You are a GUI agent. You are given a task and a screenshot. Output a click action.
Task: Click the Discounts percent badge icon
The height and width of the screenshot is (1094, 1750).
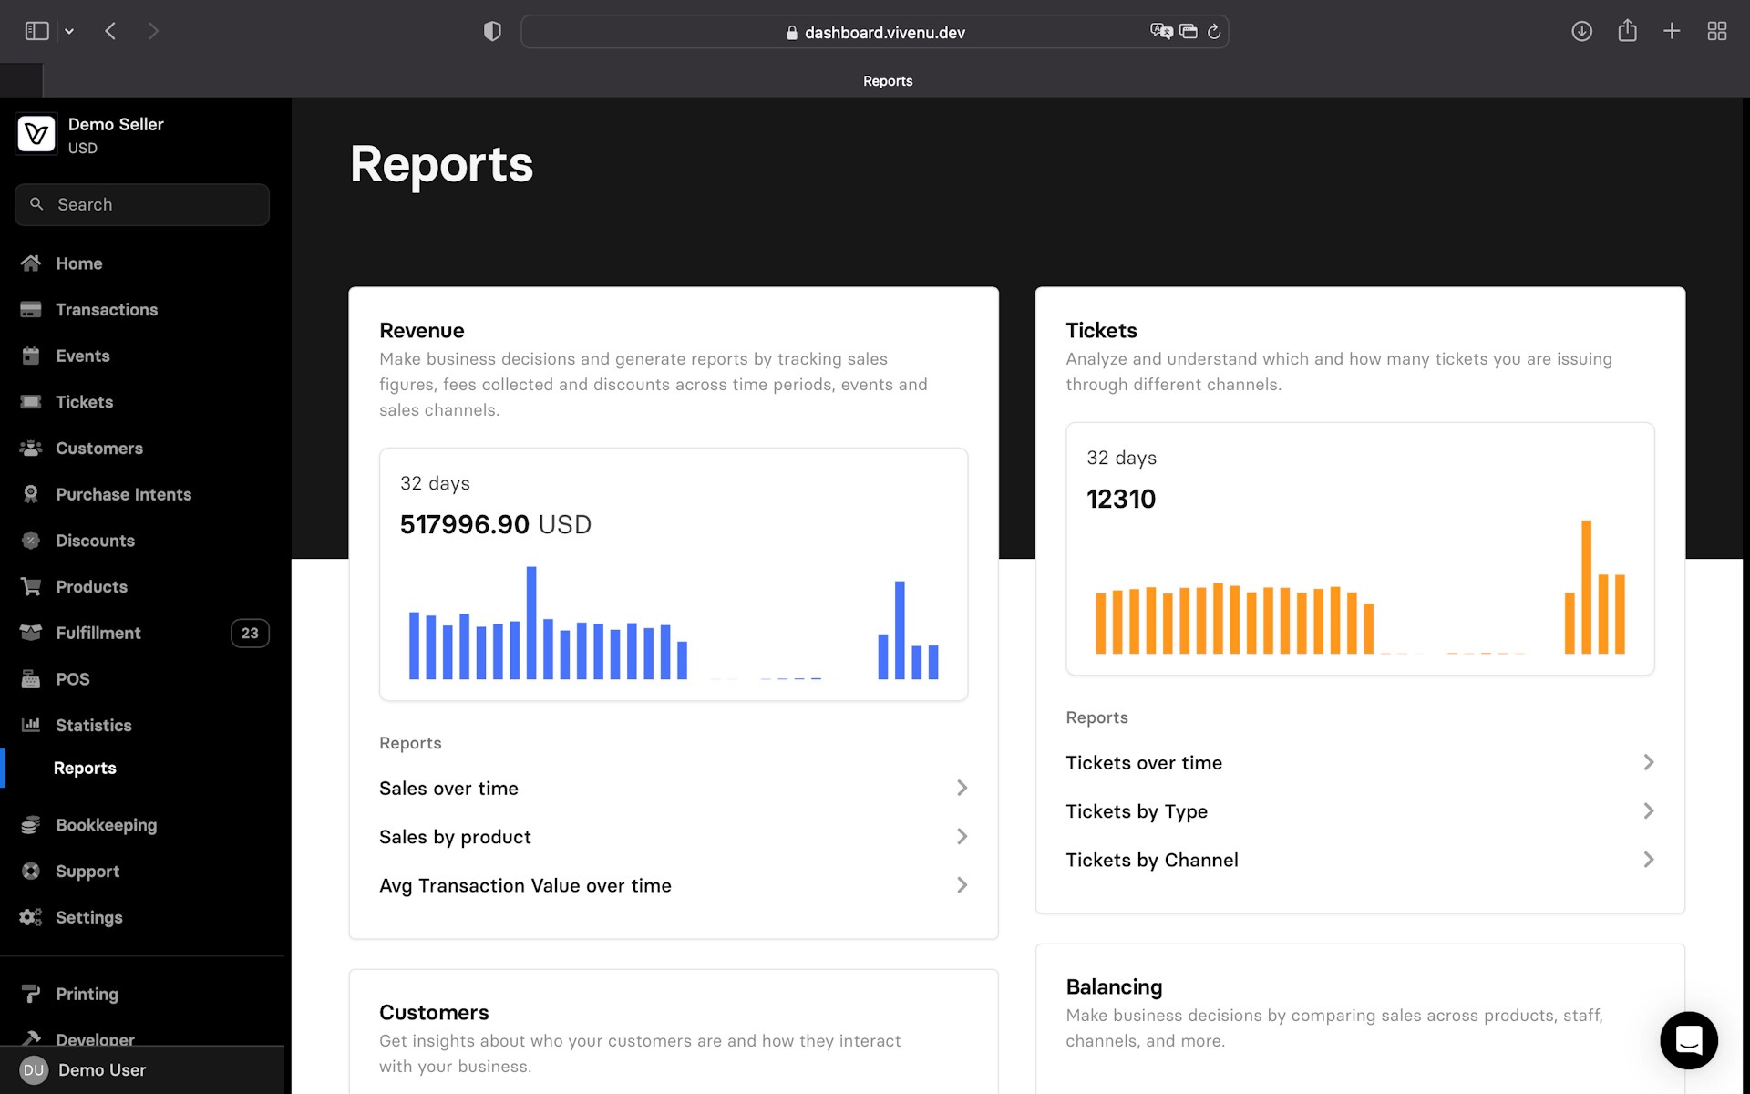[x=31, y=541]
